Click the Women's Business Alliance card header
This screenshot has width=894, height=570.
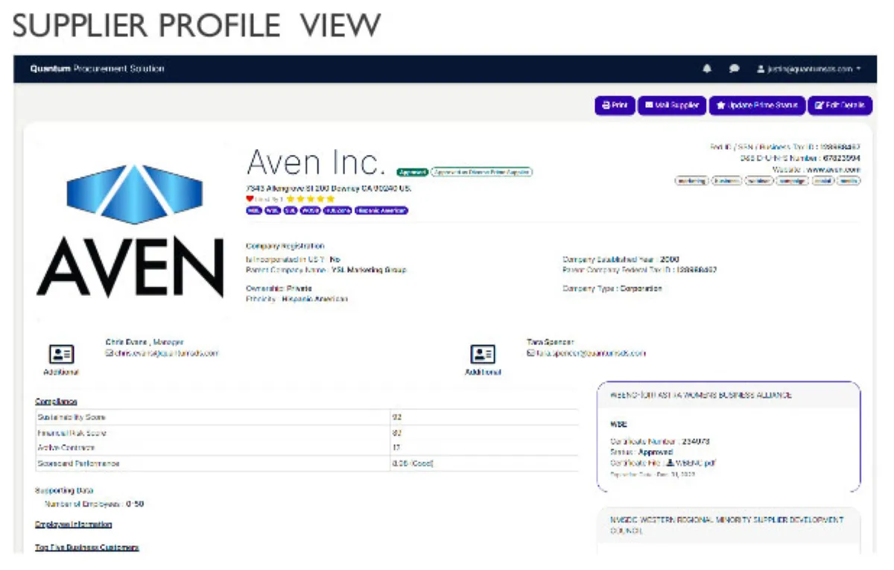[729, 395]
